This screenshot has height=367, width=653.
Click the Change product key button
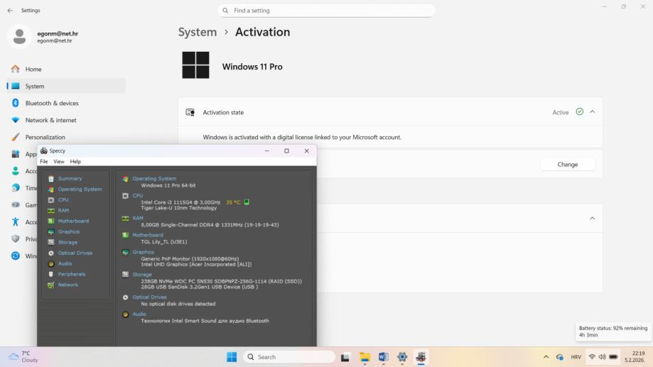click(568, 165)
